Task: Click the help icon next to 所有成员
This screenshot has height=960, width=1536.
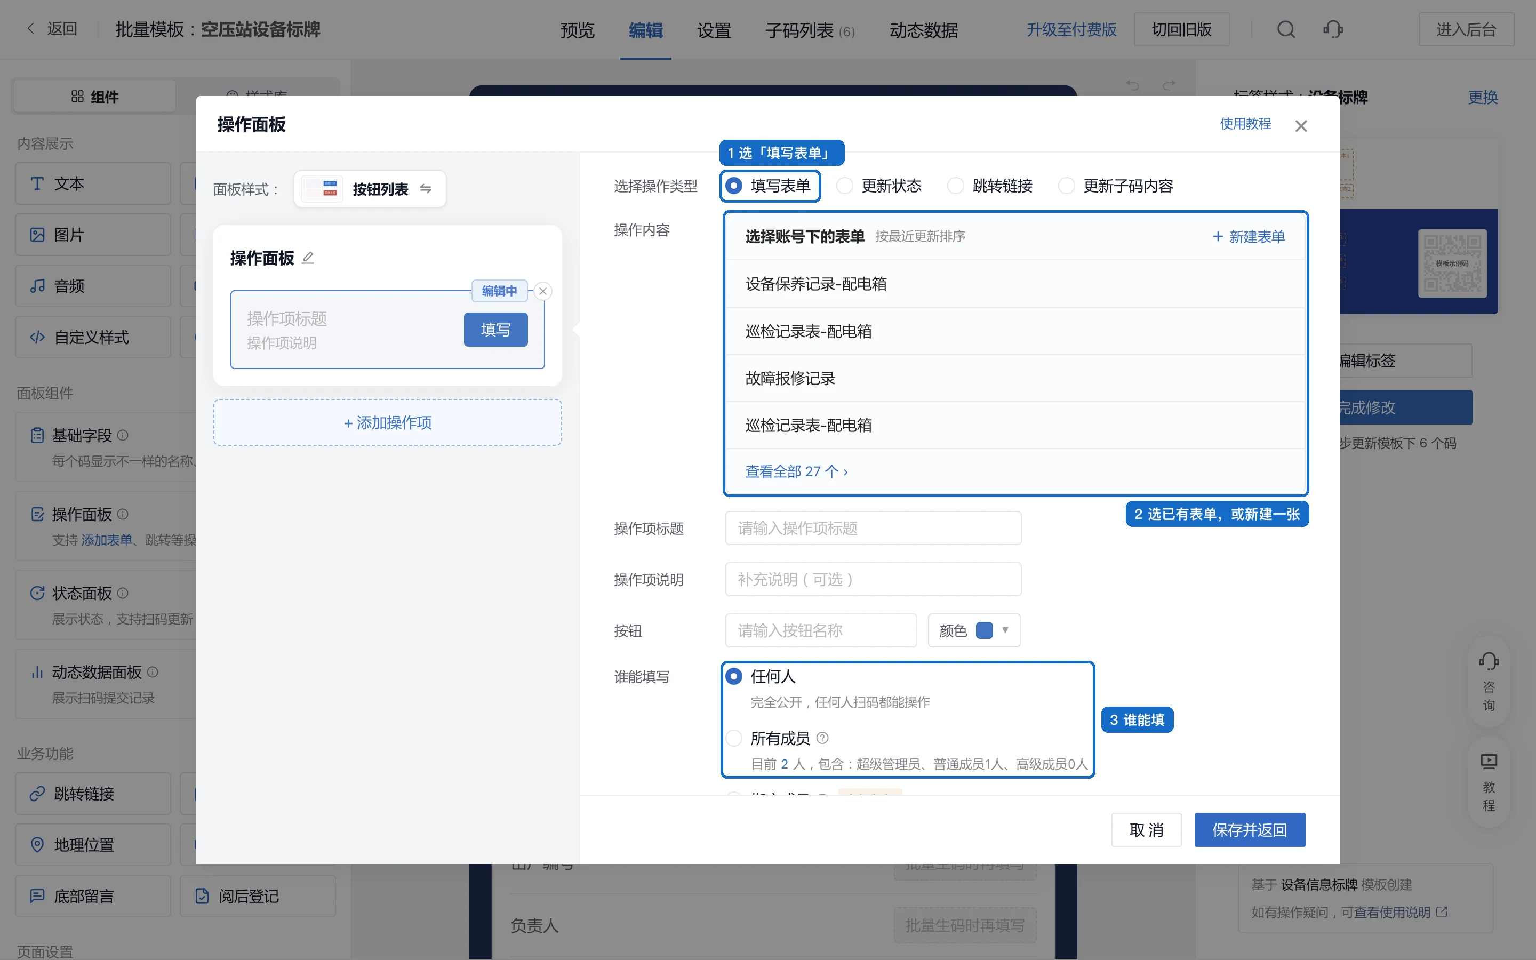Action: click(822, 739)
